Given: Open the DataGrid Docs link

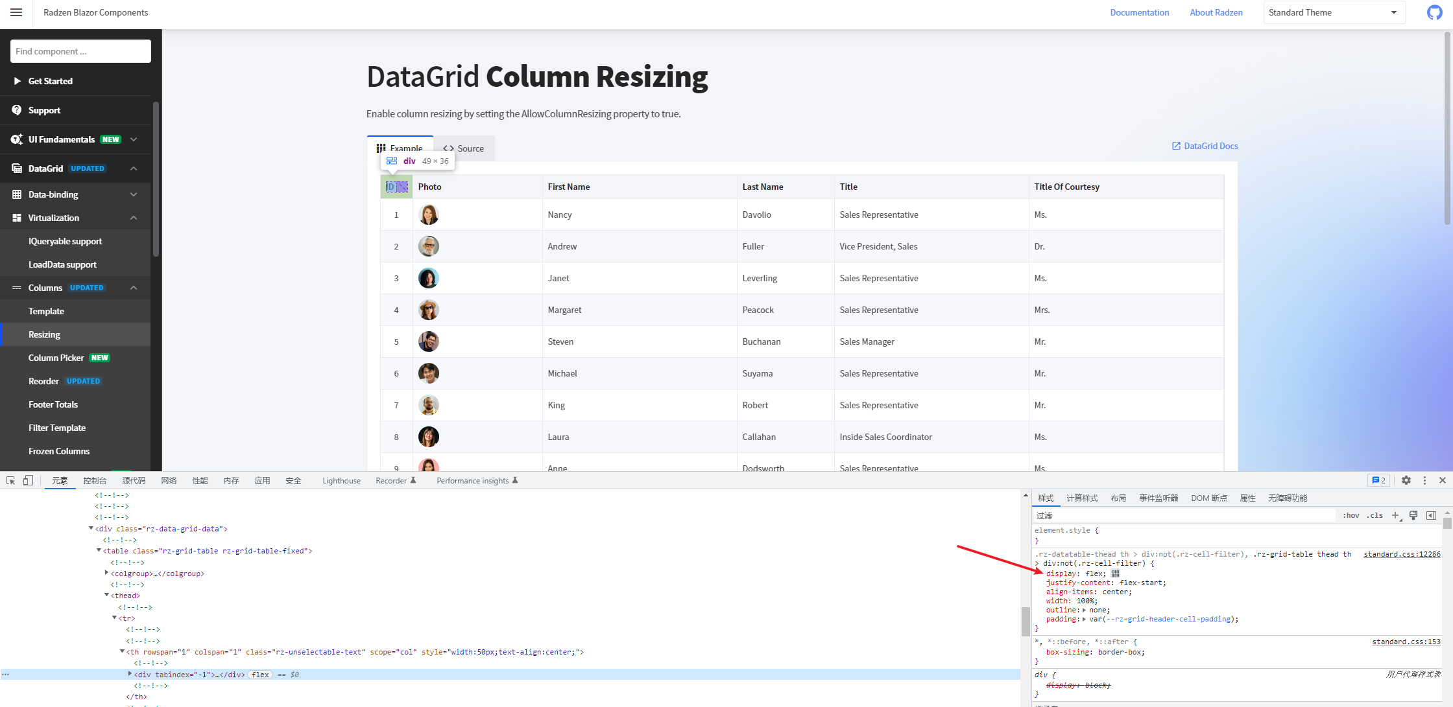Looking at the screenshot, I should (1205, 146).
